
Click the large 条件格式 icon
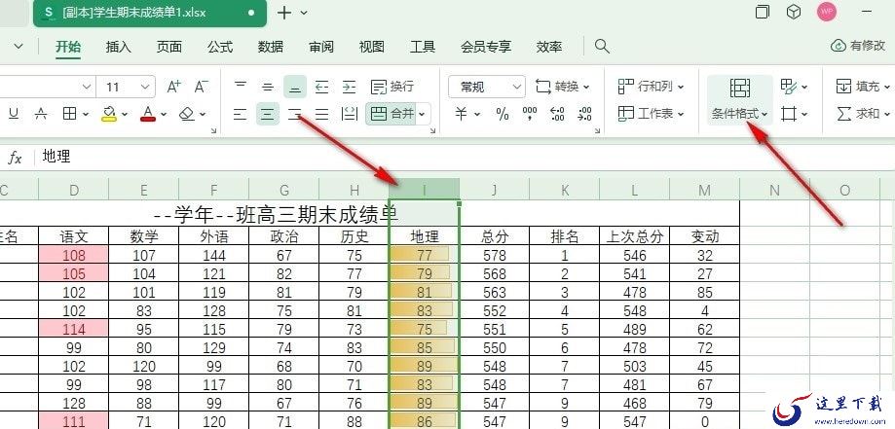click(x=740, y=89)
